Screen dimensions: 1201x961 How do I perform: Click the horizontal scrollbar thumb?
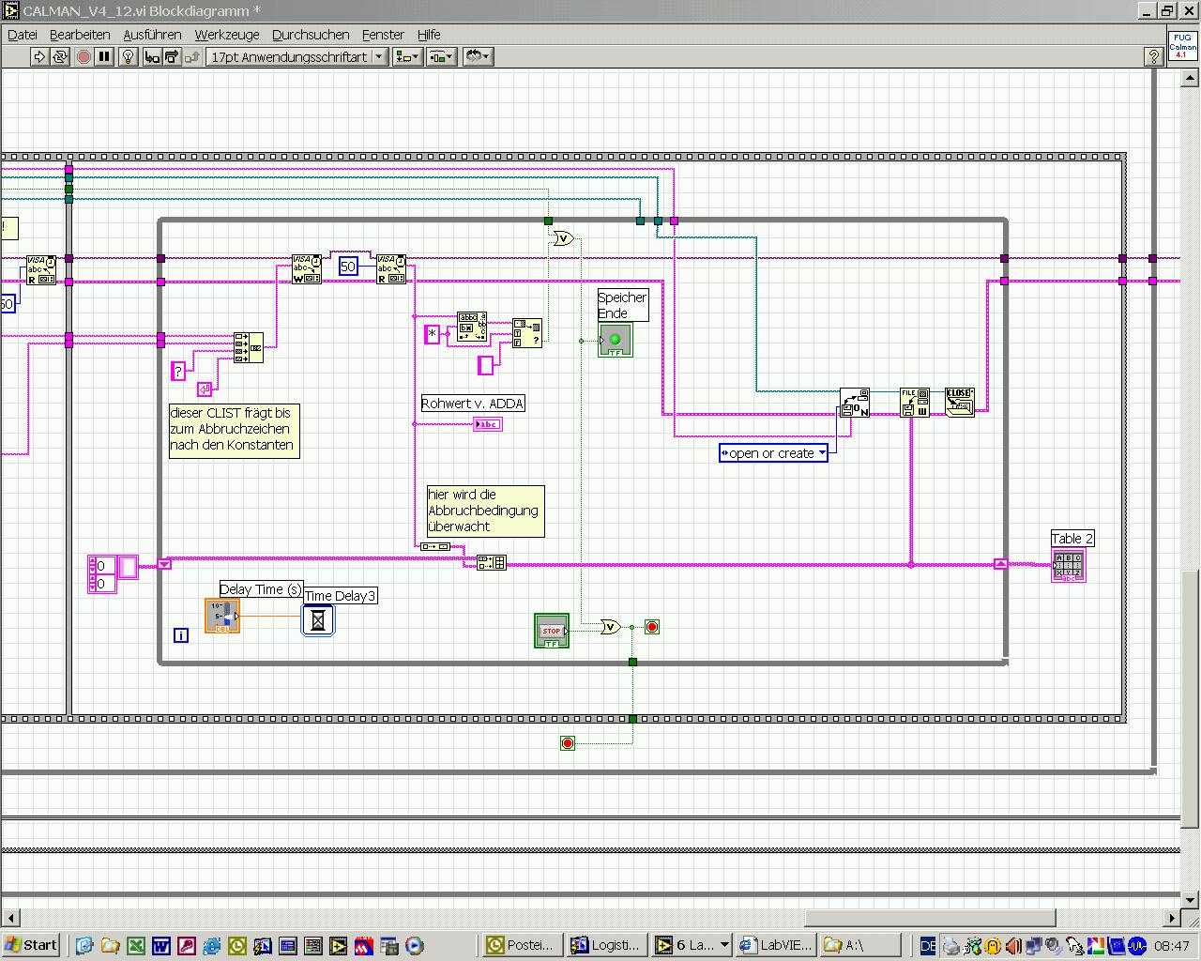[930, 918]
